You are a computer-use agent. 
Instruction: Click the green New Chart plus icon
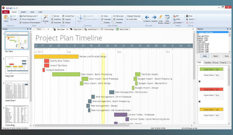118,29
